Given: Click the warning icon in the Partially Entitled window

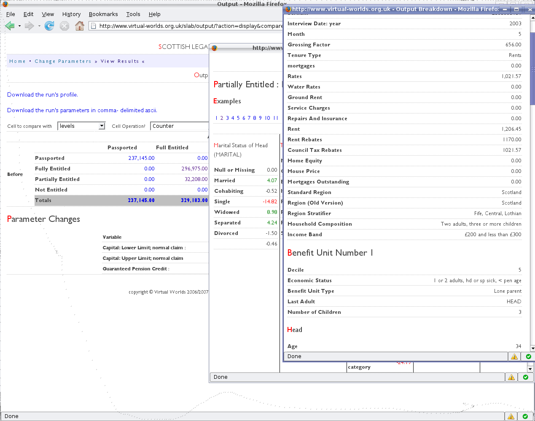Looking at the screenshot, I should click(511, 377).
